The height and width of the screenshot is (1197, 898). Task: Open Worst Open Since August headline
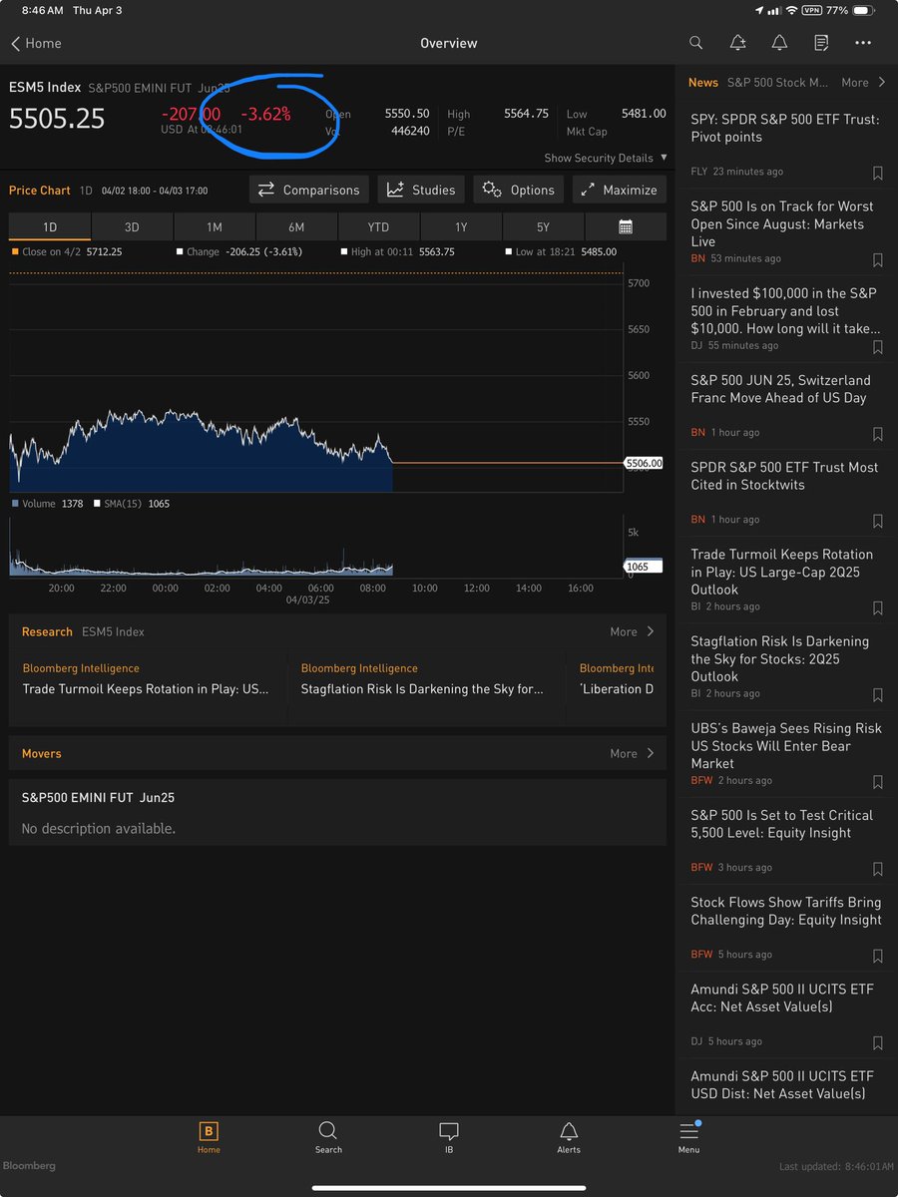pyautogui.click(x=782, y=223)
